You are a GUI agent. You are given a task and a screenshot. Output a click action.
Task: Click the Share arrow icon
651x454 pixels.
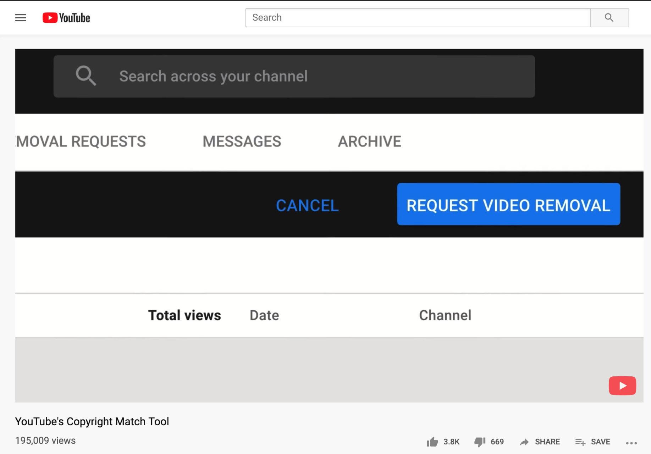524,442
